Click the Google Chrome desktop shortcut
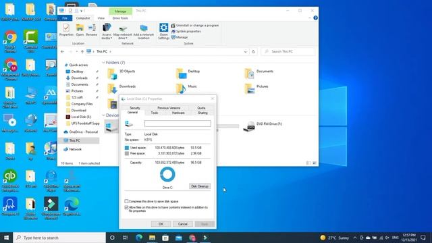 click(x=10, y=41)
